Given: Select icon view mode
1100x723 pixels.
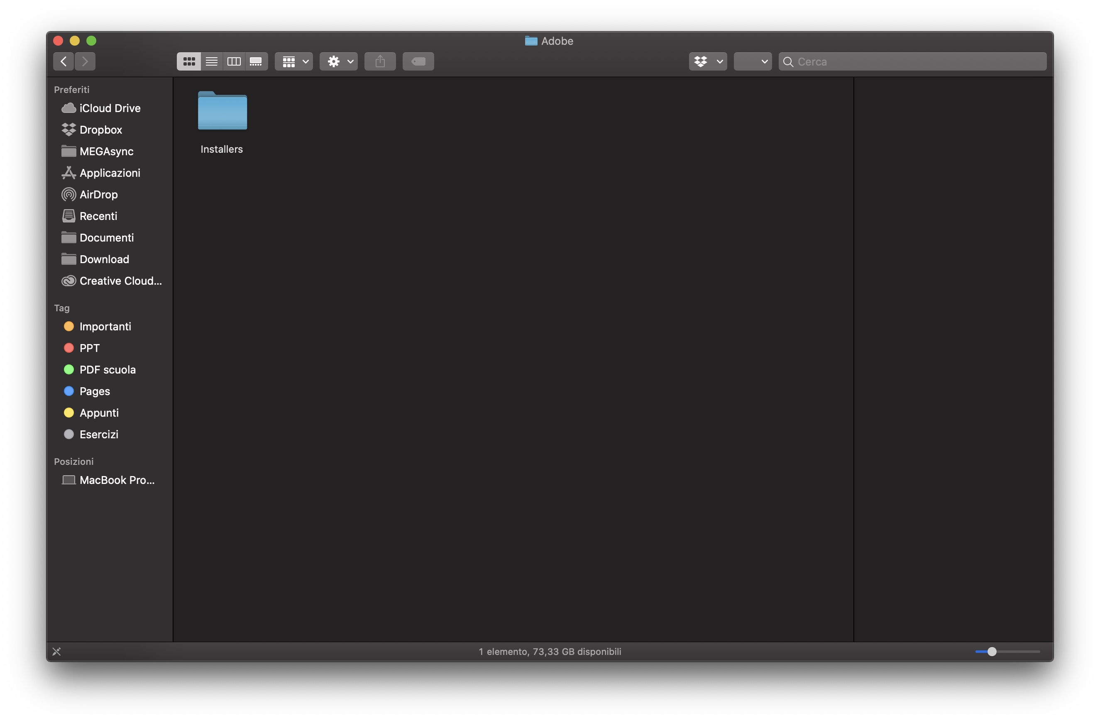Looking at the screenshot, I should pyautogui.click(x=189, y=61).
